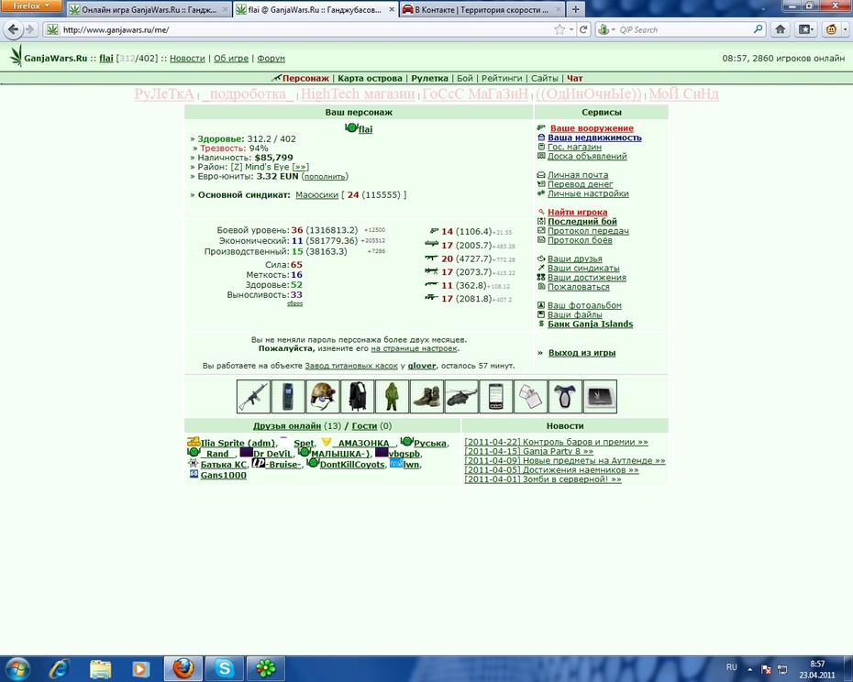The height and width of the screenshot is (682, 853).
Task: Open Windows Explorer folder on taskbar
Action: point(100,668)
